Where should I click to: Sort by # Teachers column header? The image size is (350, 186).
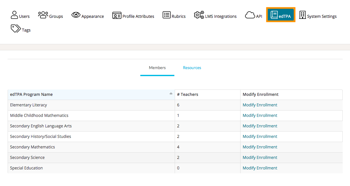(187, 95)
